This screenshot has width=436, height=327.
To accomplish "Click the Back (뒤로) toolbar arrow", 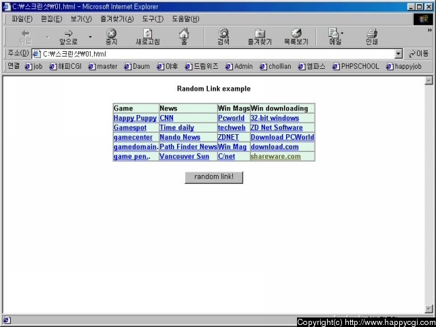I will (x=26, y=36).
